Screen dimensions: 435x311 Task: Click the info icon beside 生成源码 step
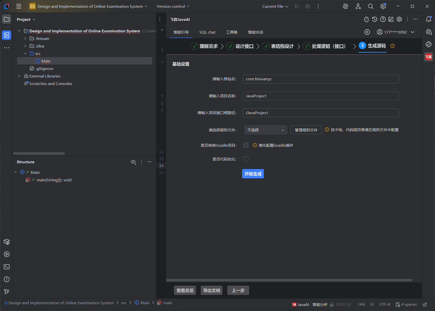click(393, 46)
